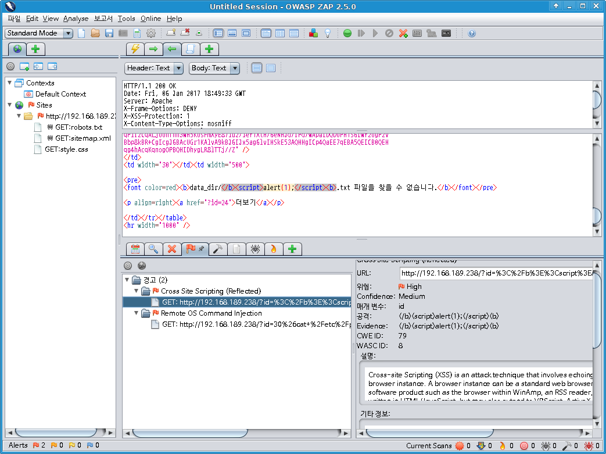Toggle expand Information tabs layout button
This screenshot has height=454, width=606.
point(232,33)
